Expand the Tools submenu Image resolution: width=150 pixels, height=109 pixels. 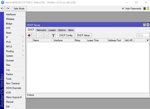click(15, 79)
